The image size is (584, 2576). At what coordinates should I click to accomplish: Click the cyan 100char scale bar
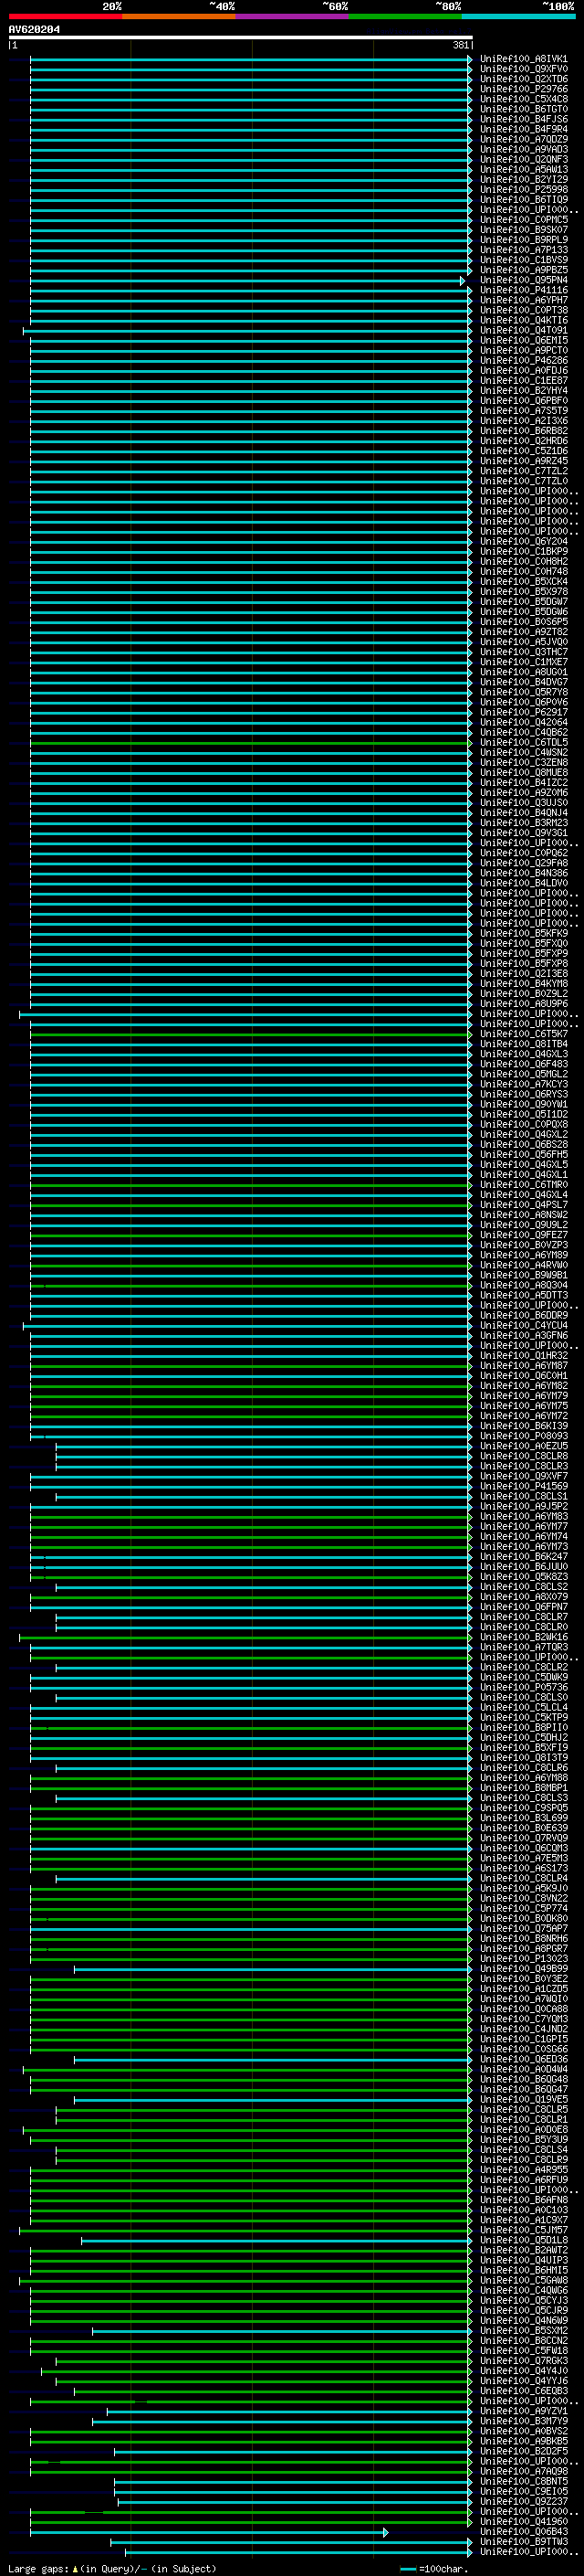point(407,2569)
